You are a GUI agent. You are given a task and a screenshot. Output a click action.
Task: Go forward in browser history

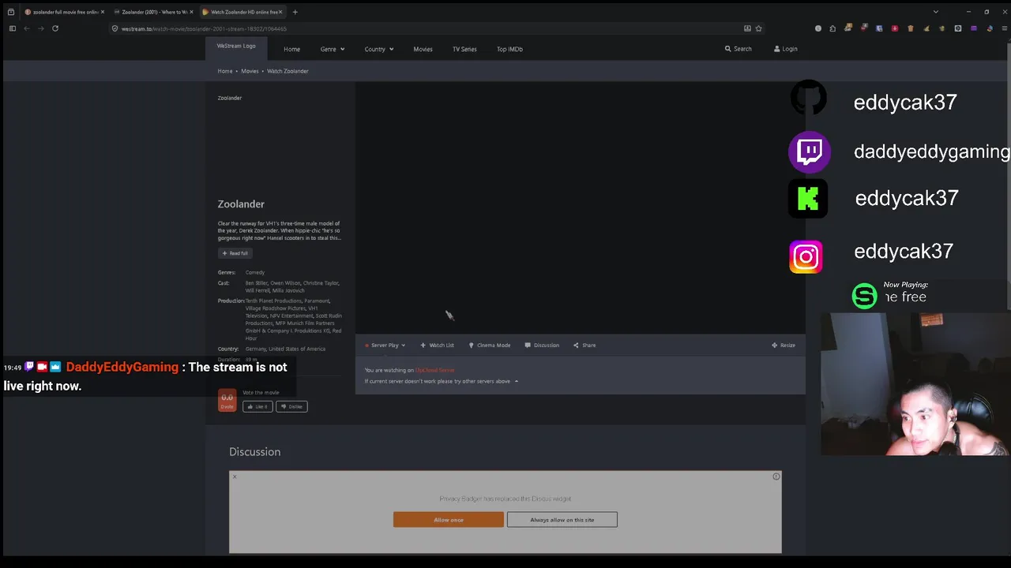pos(39,28)
